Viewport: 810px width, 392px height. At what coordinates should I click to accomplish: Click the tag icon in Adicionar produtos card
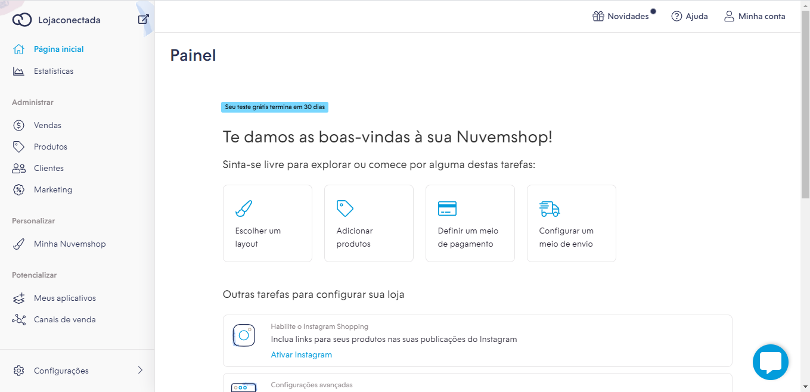coord(345,209)
